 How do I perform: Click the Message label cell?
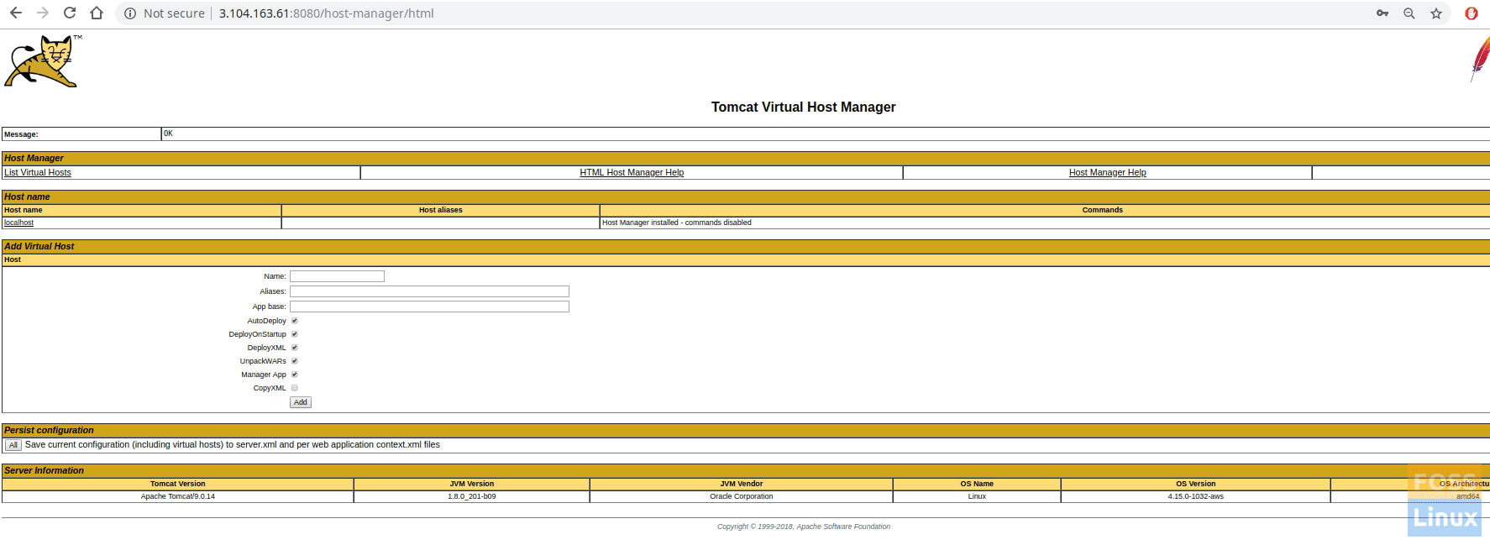pos(81,134)
